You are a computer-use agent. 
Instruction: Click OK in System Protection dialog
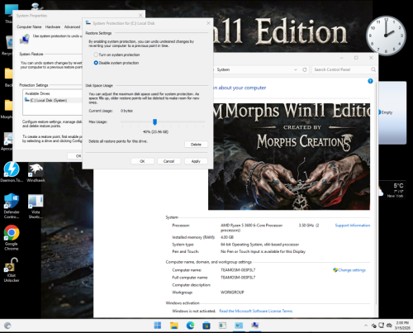coord(142,161)
